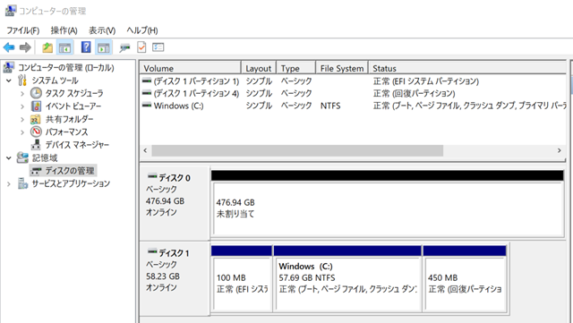Open デバイス マネージャー in the tree
The height and width of the screenshot is (323, 573).
coord(77,145)
